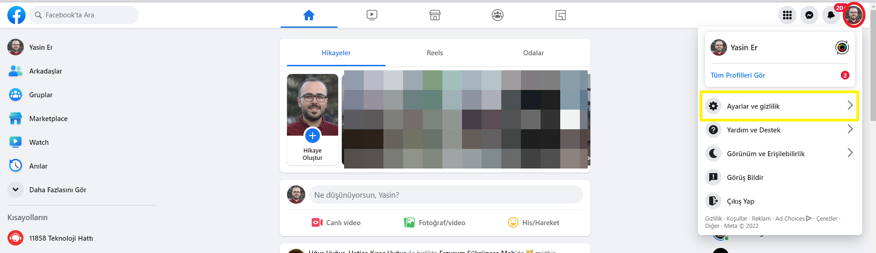The width and height of the screenshot is (876, 253).
Task: Click the His/Hareket smiley icon
Action: 513,222
